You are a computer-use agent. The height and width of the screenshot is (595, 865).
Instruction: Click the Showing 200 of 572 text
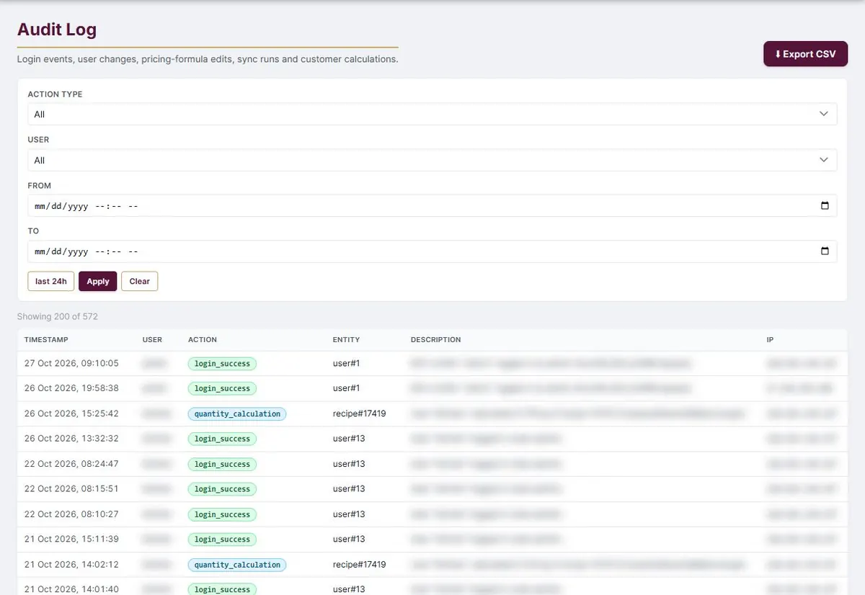point(58,316)
